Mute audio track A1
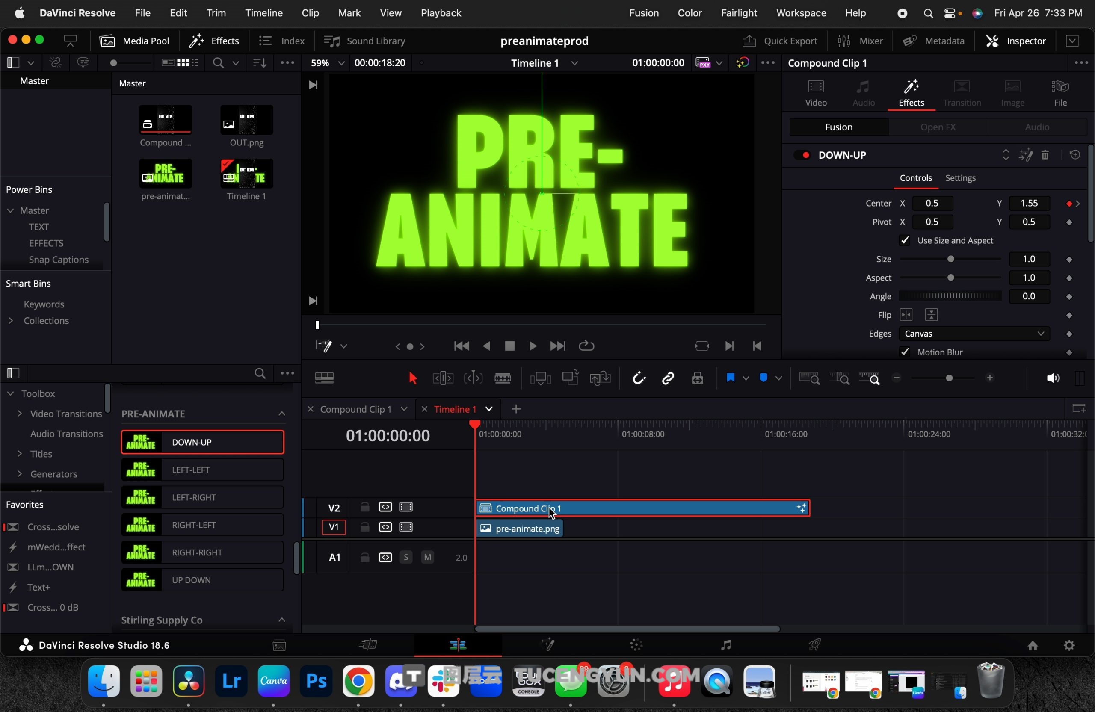Viewport: 1095px width, 712px height. tap(427, 558)
